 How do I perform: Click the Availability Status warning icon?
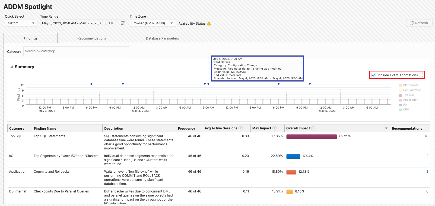tap(209, 24)
